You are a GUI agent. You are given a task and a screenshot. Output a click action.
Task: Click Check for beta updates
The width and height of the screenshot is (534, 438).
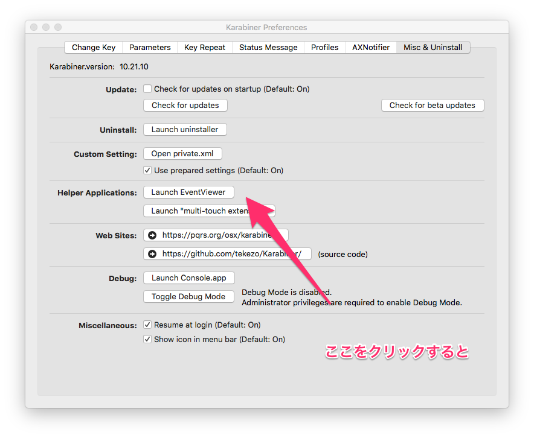click(x=433, y=106)
